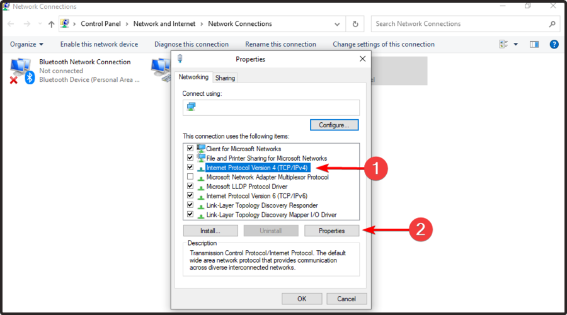Click the search magnifier icon

552,24
